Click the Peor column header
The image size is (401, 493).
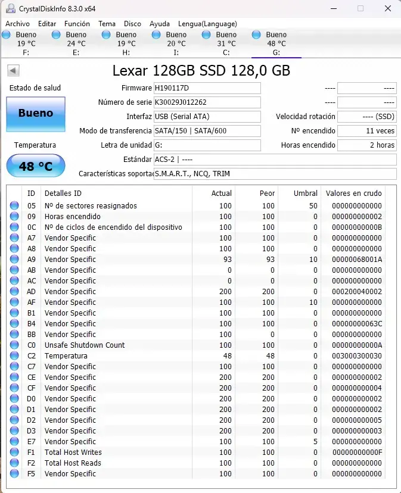click(x=267, y=193)
